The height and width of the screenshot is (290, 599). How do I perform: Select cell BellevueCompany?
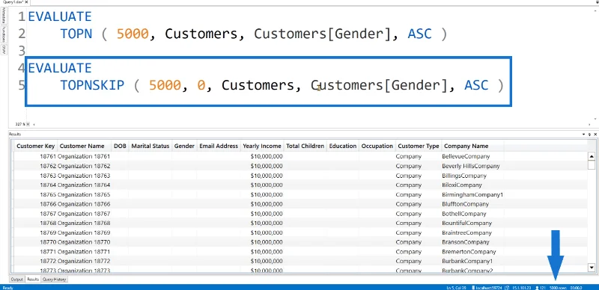coord(472,156)
